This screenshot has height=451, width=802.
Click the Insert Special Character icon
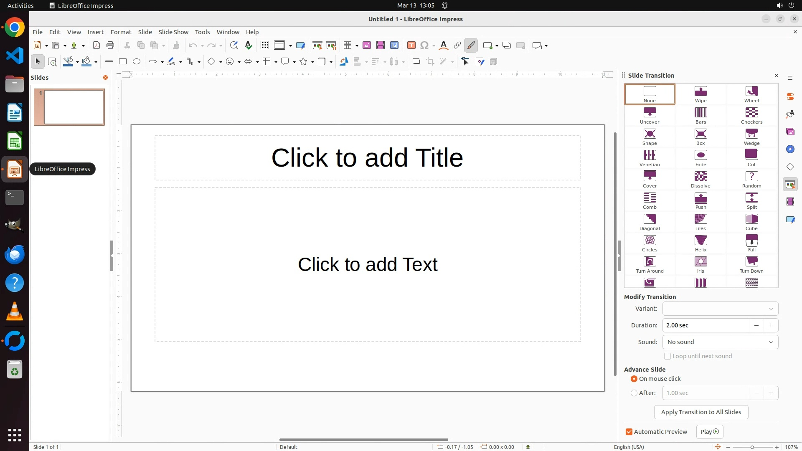425,46
